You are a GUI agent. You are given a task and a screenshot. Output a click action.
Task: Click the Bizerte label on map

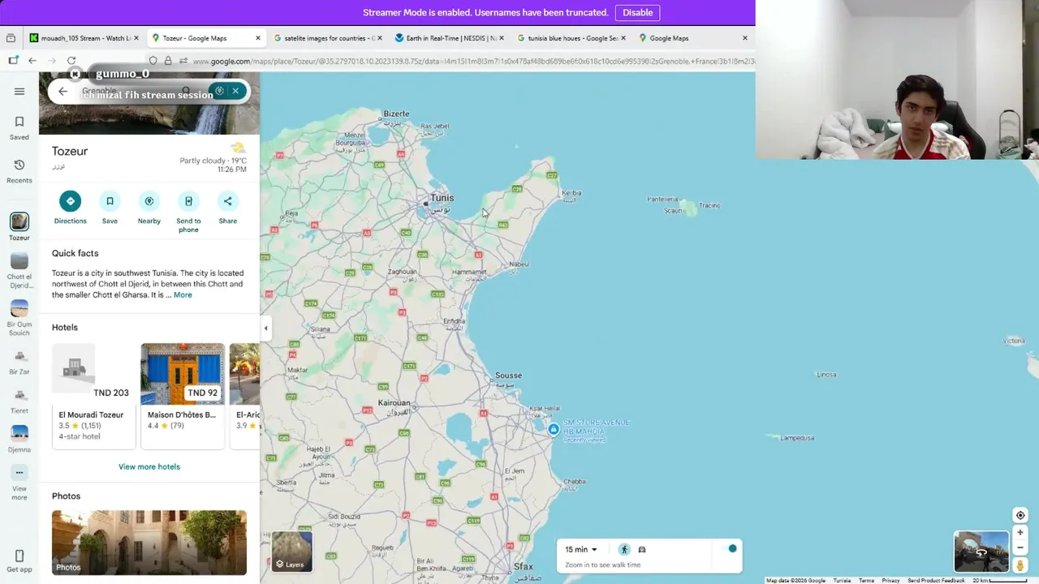(x=396, y=114)
